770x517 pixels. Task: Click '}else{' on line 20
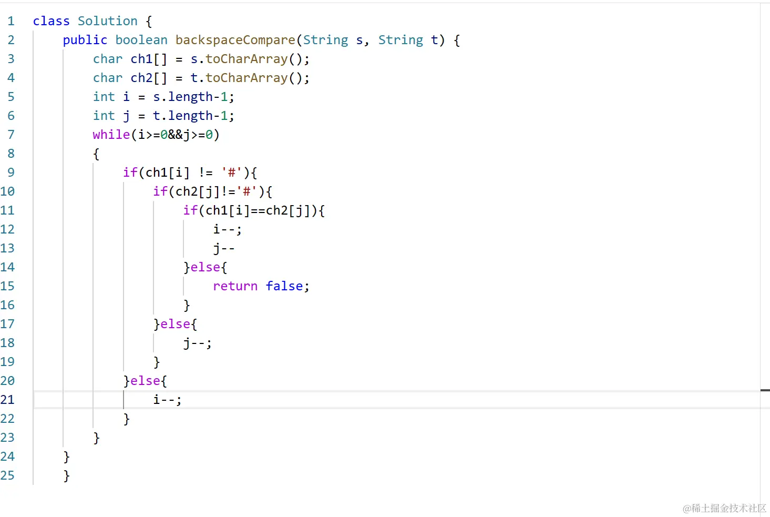click(x=145, y=381)
